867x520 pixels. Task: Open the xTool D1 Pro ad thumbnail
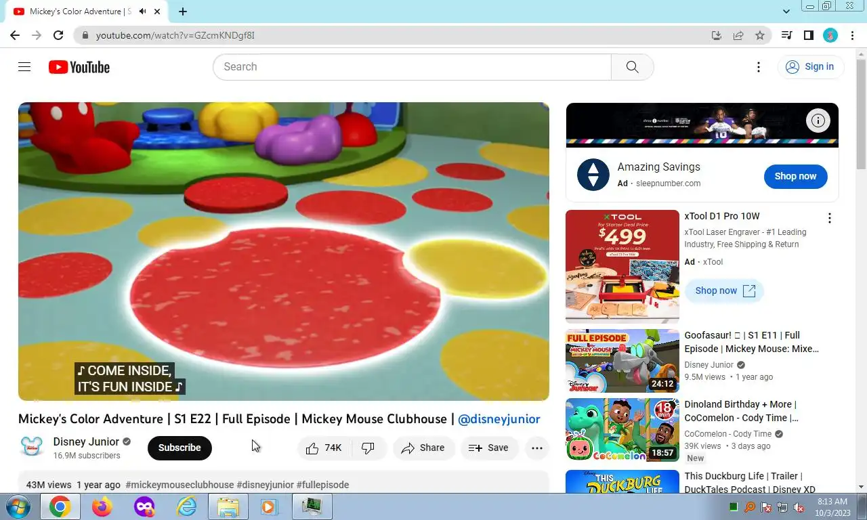click(622, 267)
